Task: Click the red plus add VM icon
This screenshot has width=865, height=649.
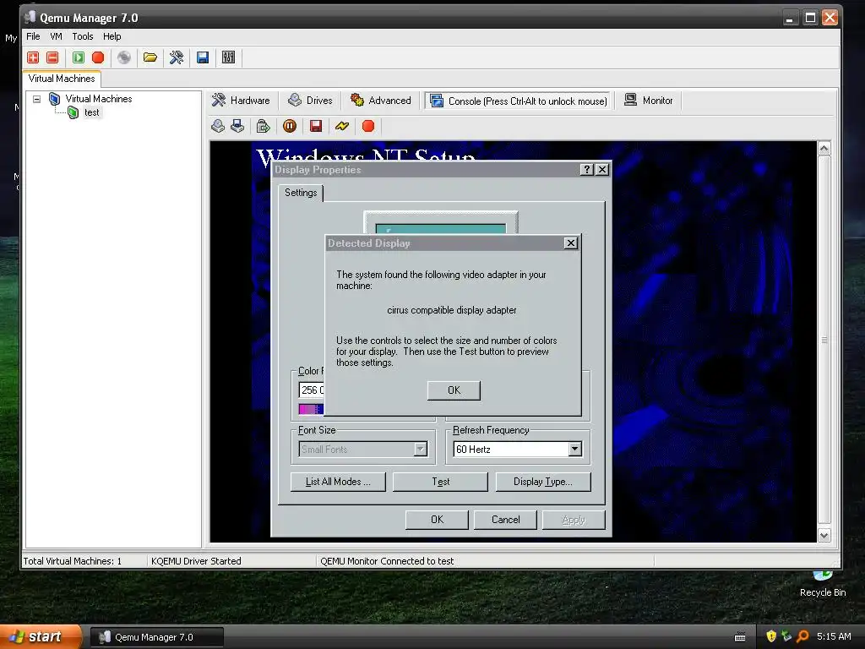Action: [x=33, y=57]
